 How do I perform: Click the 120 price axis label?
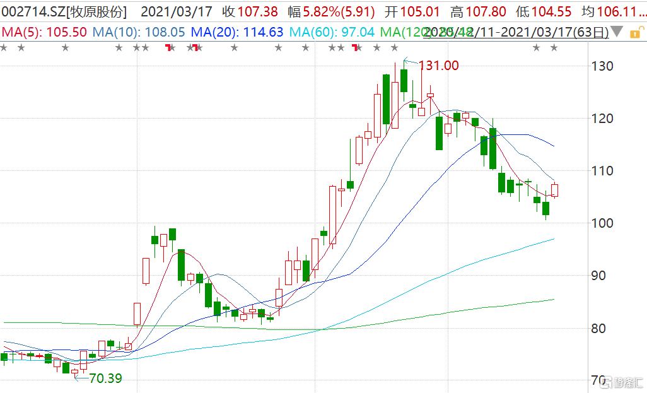point(602,119)
